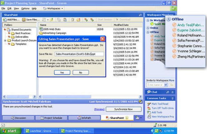207x134 pixels.
Task: Click the Go button beside the invite field
Action: pyautogui.click(x=172, y=85)
